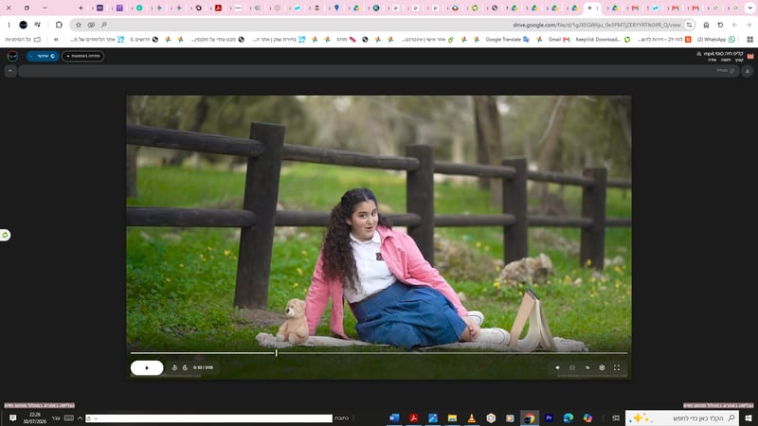The width and height of the screenshot is (758, 426).
Task: Click the blue share button in Drive
Action: click(x=43, y=56)
